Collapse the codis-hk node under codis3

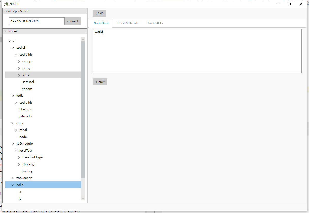[x=16, y=55]
